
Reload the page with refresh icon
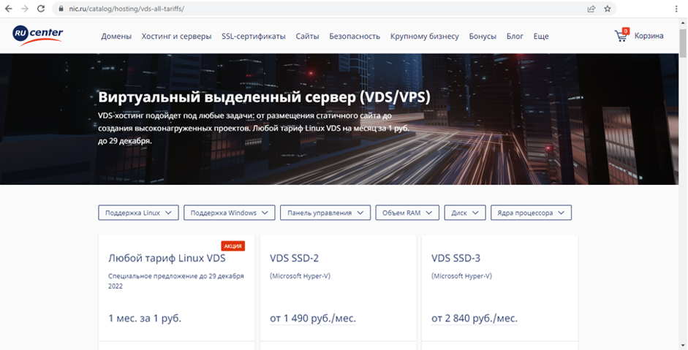click(x=42, y=9)
